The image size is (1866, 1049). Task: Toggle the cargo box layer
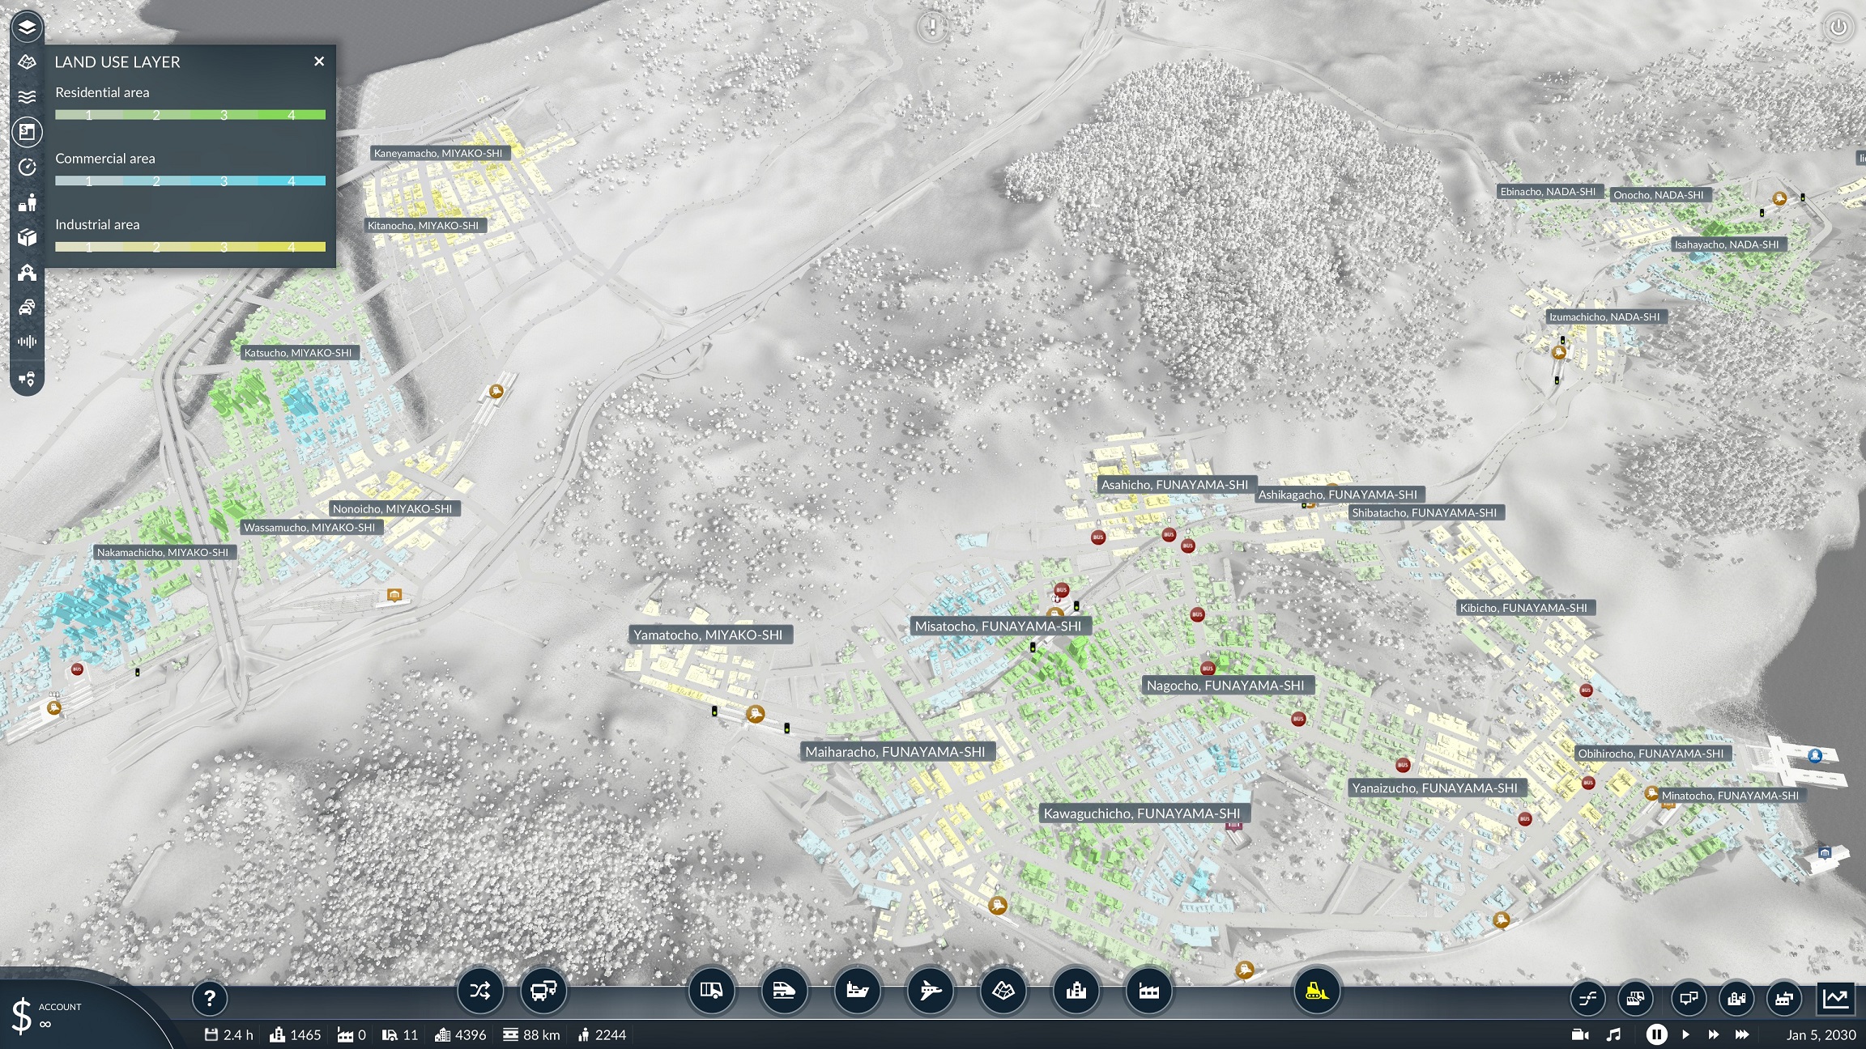(x=27, y=237)
